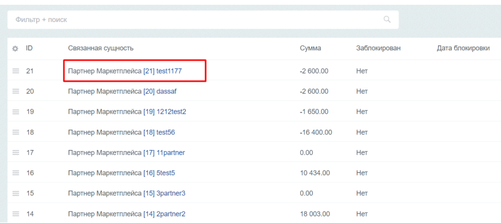
Task: Open row menu for ID 18
Action: coord(16,132)
